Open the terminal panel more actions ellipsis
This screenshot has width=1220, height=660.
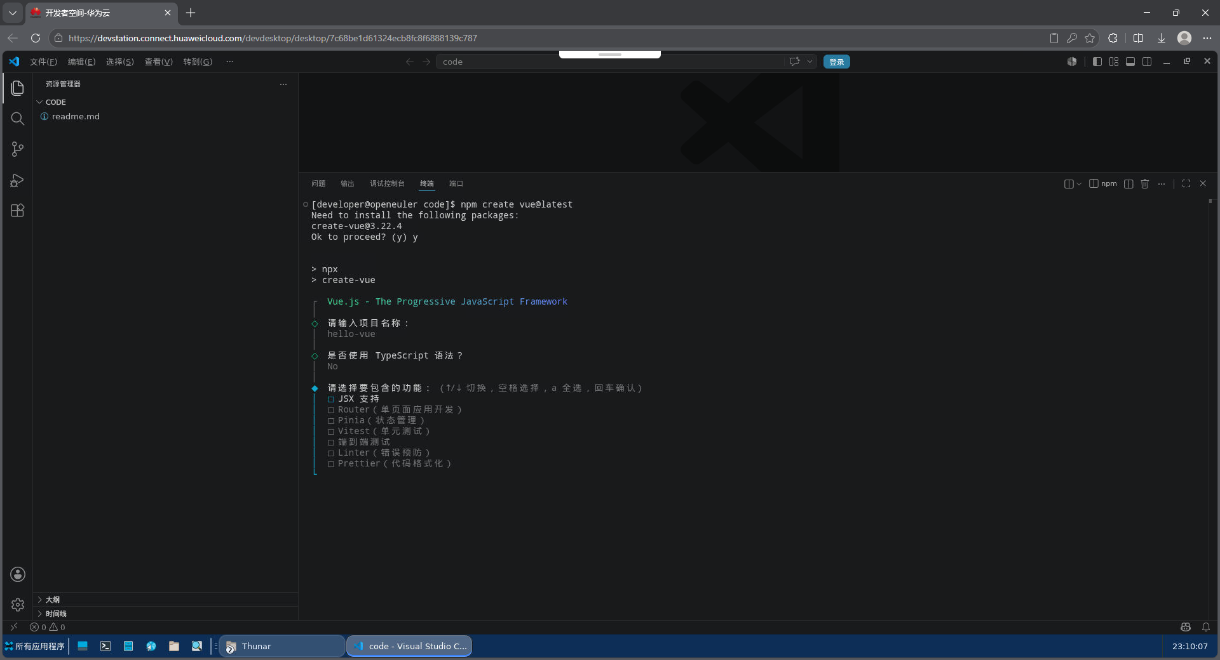point(1162,183)
